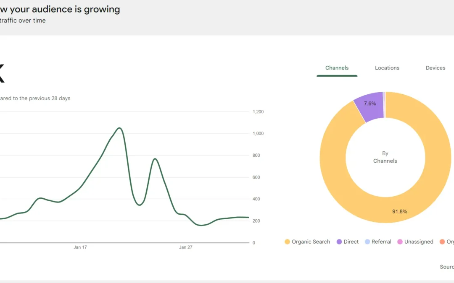Open the Source link at bottom right
This screenshot has width=454, height=283.
click(446, 267)
